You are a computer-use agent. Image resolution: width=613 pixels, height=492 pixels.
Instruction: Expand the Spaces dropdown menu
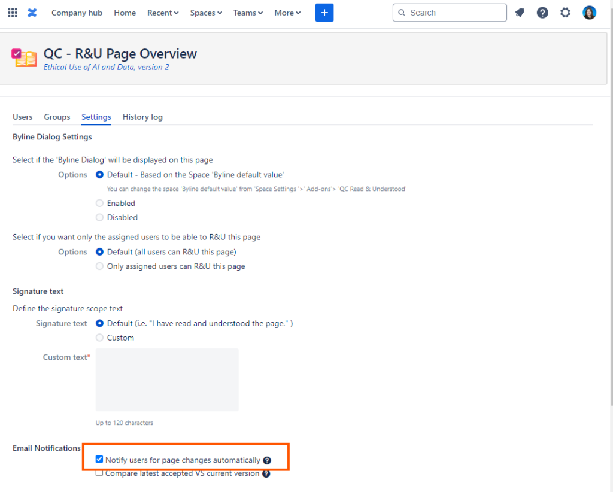click(206, 13)
